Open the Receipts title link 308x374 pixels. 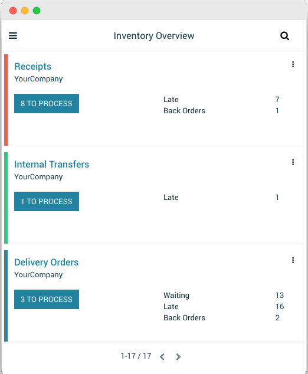click(32, 67)
